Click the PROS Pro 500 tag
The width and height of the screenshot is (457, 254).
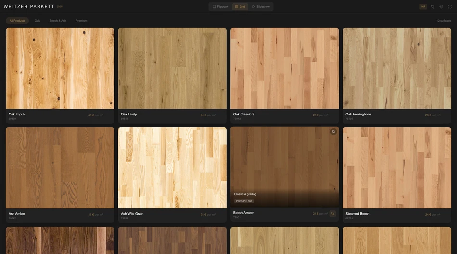(x=244, y=201)
